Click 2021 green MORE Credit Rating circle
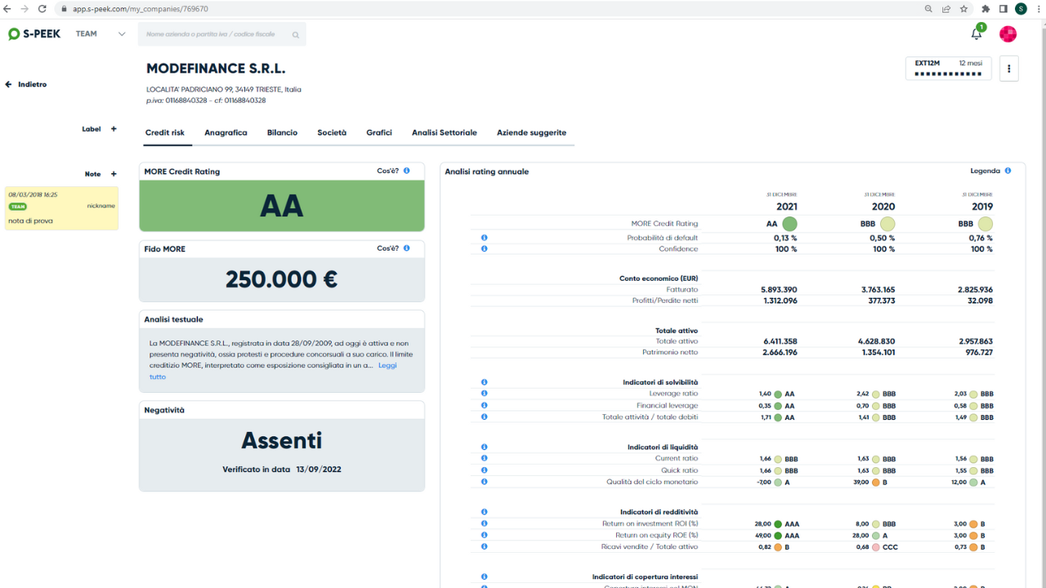 click(x=789, y=224)
